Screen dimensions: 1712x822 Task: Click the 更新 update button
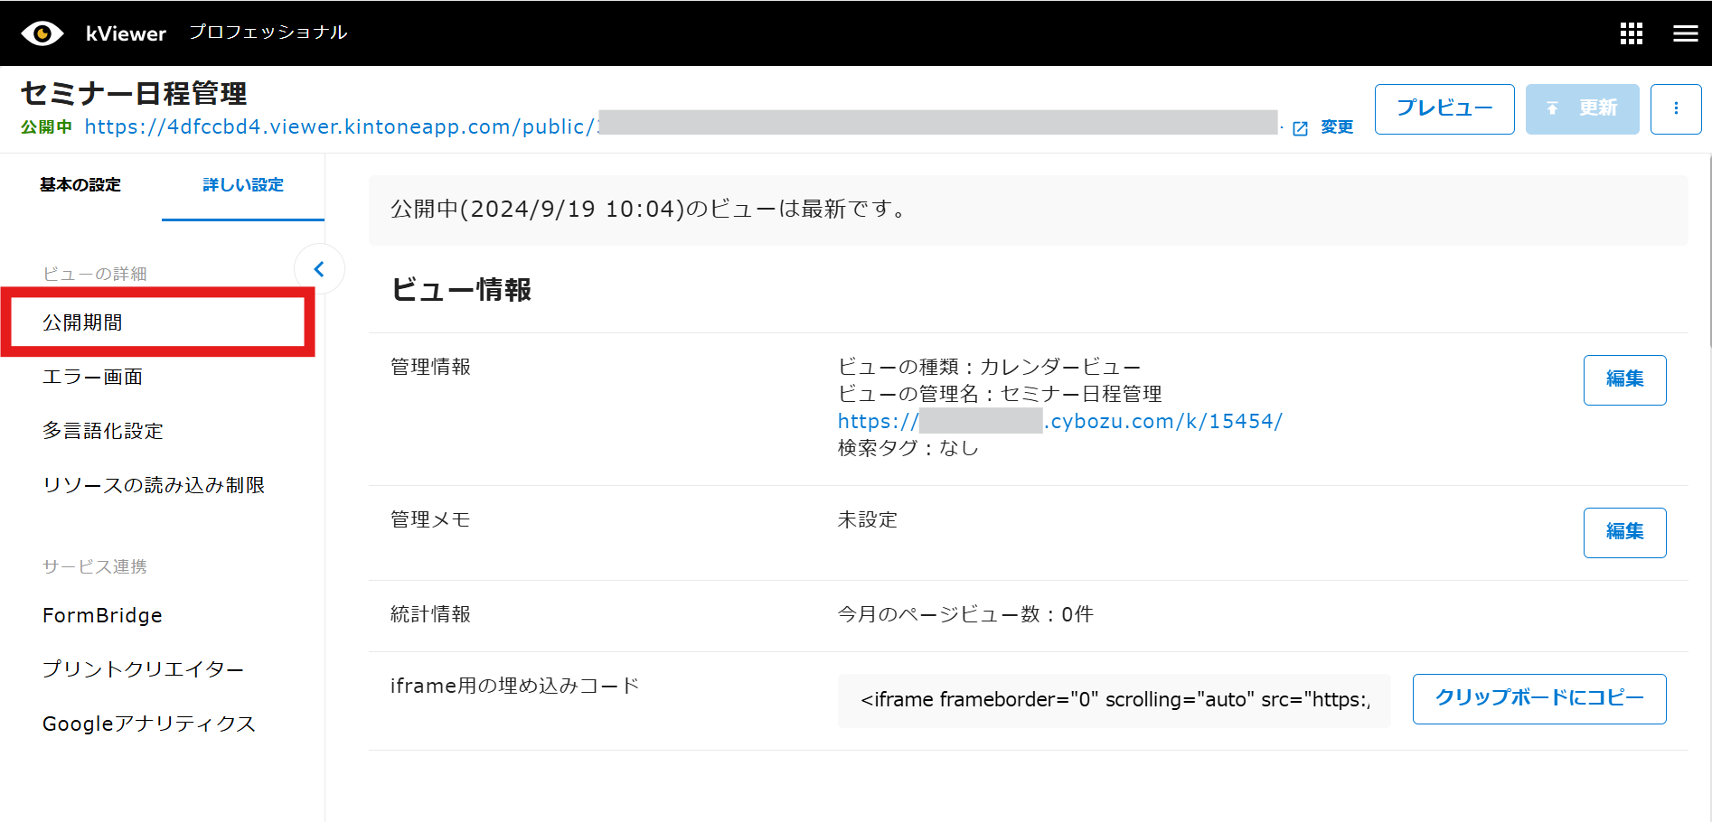[1582, 108]
